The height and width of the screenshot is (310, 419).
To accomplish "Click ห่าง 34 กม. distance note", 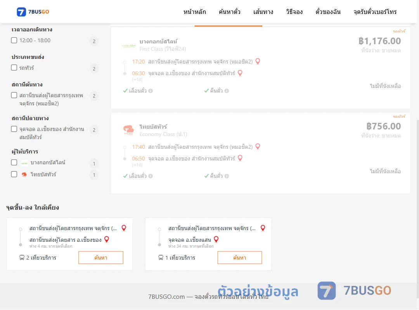I will click(191, 246).
